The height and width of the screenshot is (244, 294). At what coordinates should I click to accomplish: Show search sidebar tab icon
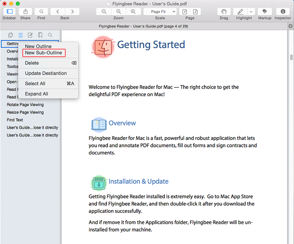pos(50,35)
